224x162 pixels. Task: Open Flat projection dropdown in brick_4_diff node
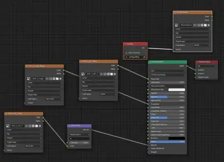pos(99,82)
